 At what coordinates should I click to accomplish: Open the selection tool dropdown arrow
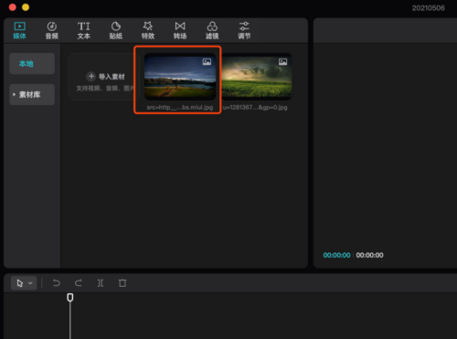(x=30, y=283)
